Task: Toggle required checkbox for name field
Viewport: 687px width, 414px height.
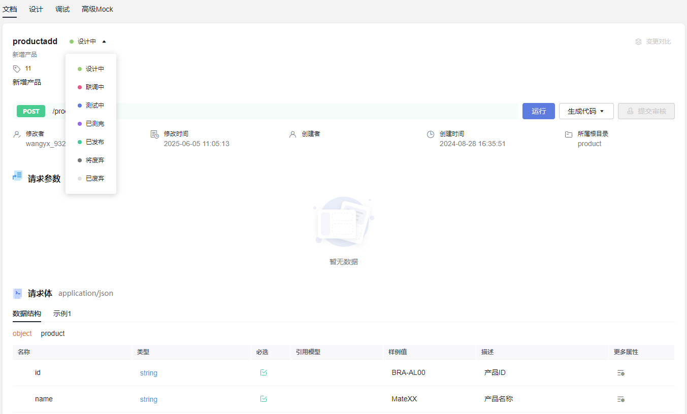Action: 264,399
